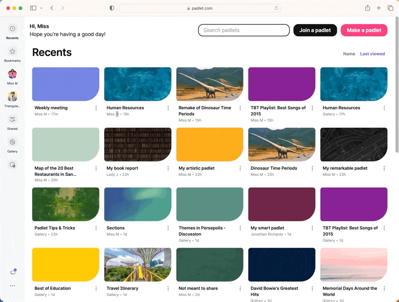
Task: Open the Shared icon in sidebar
Action: [12, 119]
